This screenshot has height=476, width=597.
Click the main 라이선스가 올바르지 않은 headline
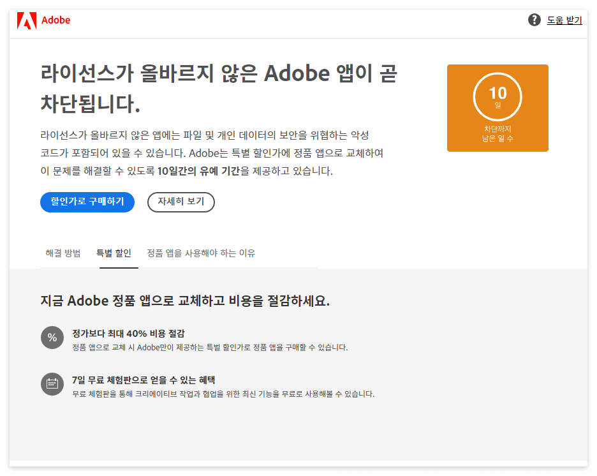(x=219, y=88)
